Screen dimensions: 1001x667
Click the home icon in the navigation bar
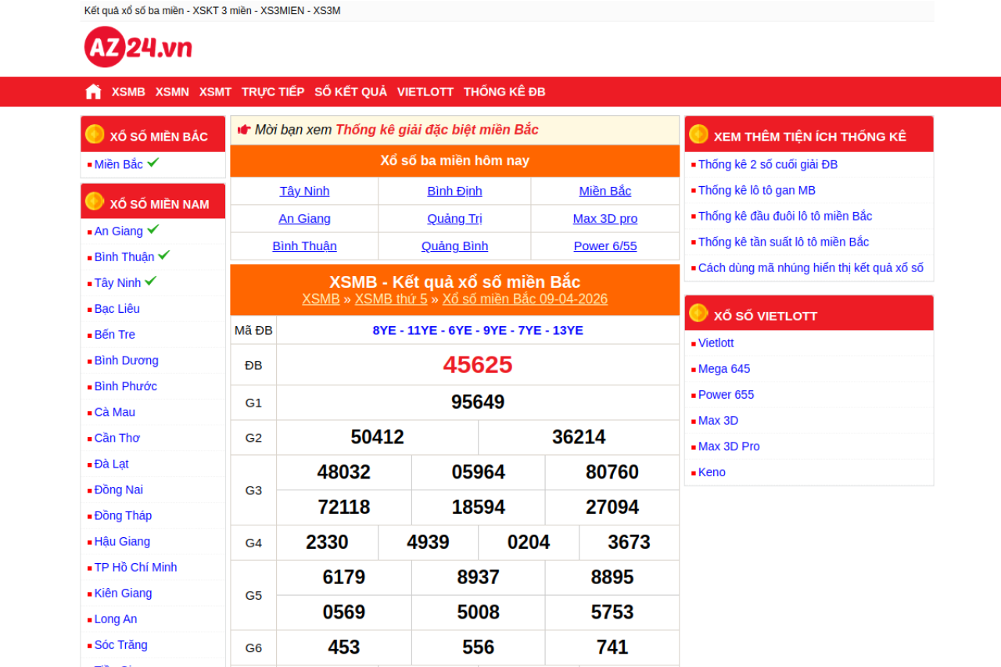click(x=93, y=91)
